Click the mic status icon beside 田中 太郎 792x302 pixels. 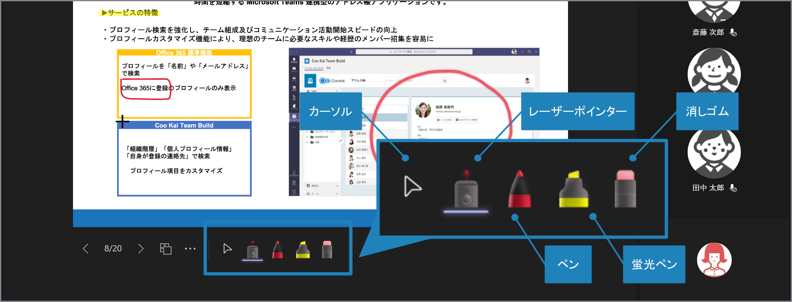pyautogui.click(x=733, y=188)
